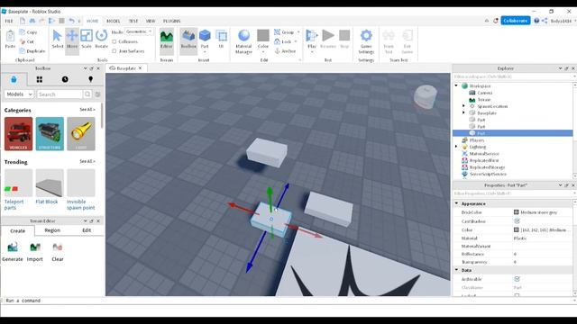This screenshot has height=324, width=577.
Task: Open the FILE menu
Action: coord(9,22)
